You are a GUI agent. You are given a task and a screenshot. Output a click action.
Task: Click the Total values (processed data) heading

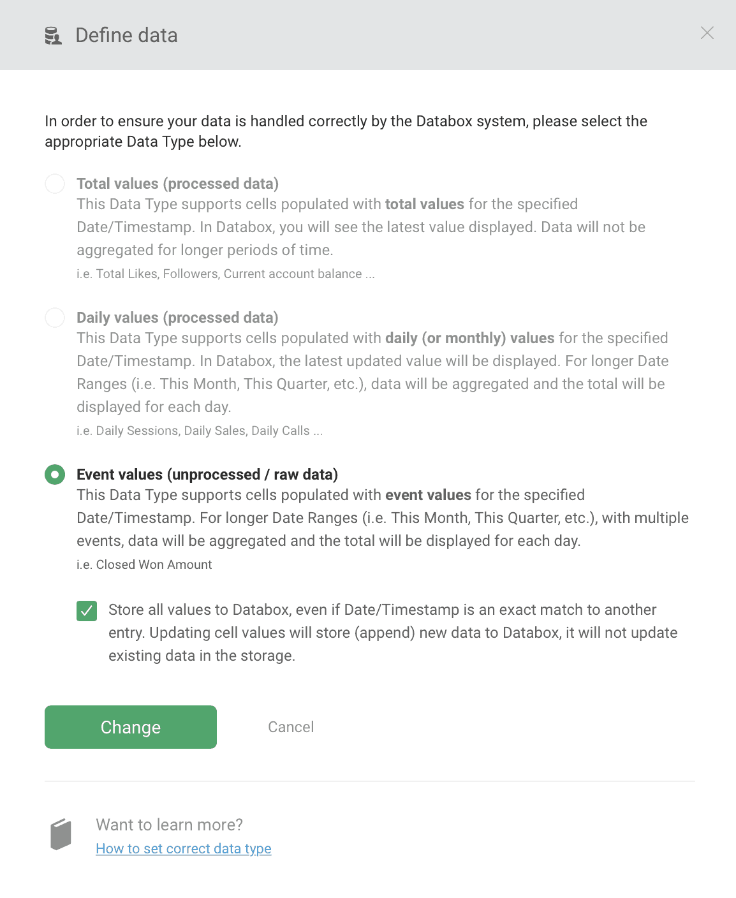[177, 184]
